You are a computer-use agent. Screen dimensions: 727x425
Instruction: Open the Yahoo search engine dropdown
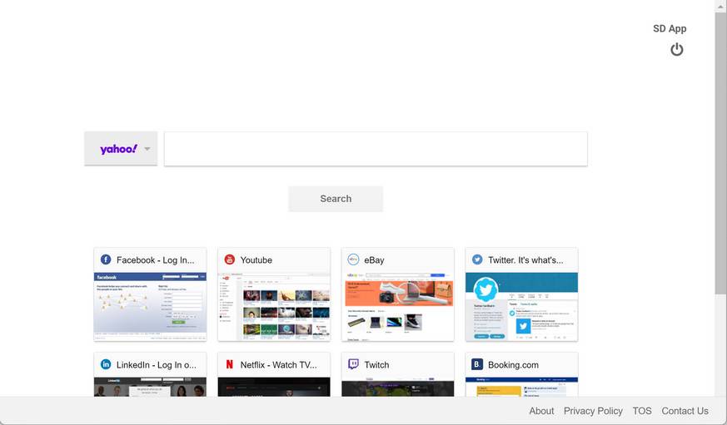click(121, 149)
